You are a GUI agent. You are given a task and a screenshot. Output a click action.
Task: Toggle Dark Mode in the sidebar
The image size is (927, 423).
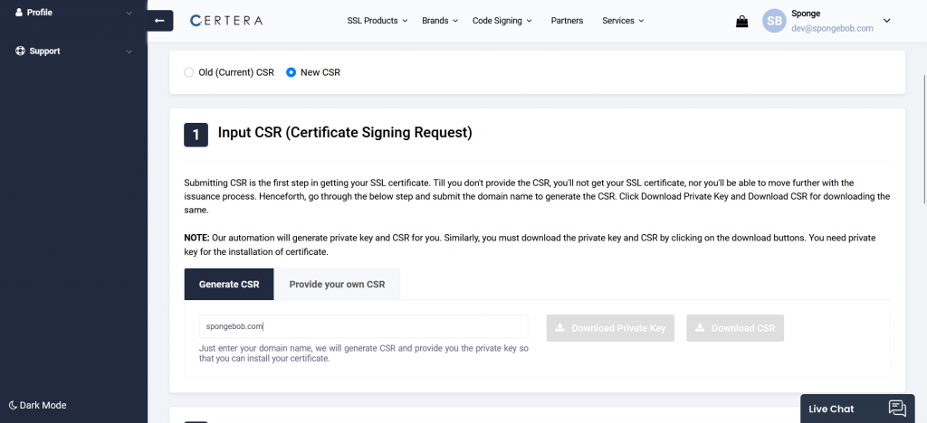point(38,405)
